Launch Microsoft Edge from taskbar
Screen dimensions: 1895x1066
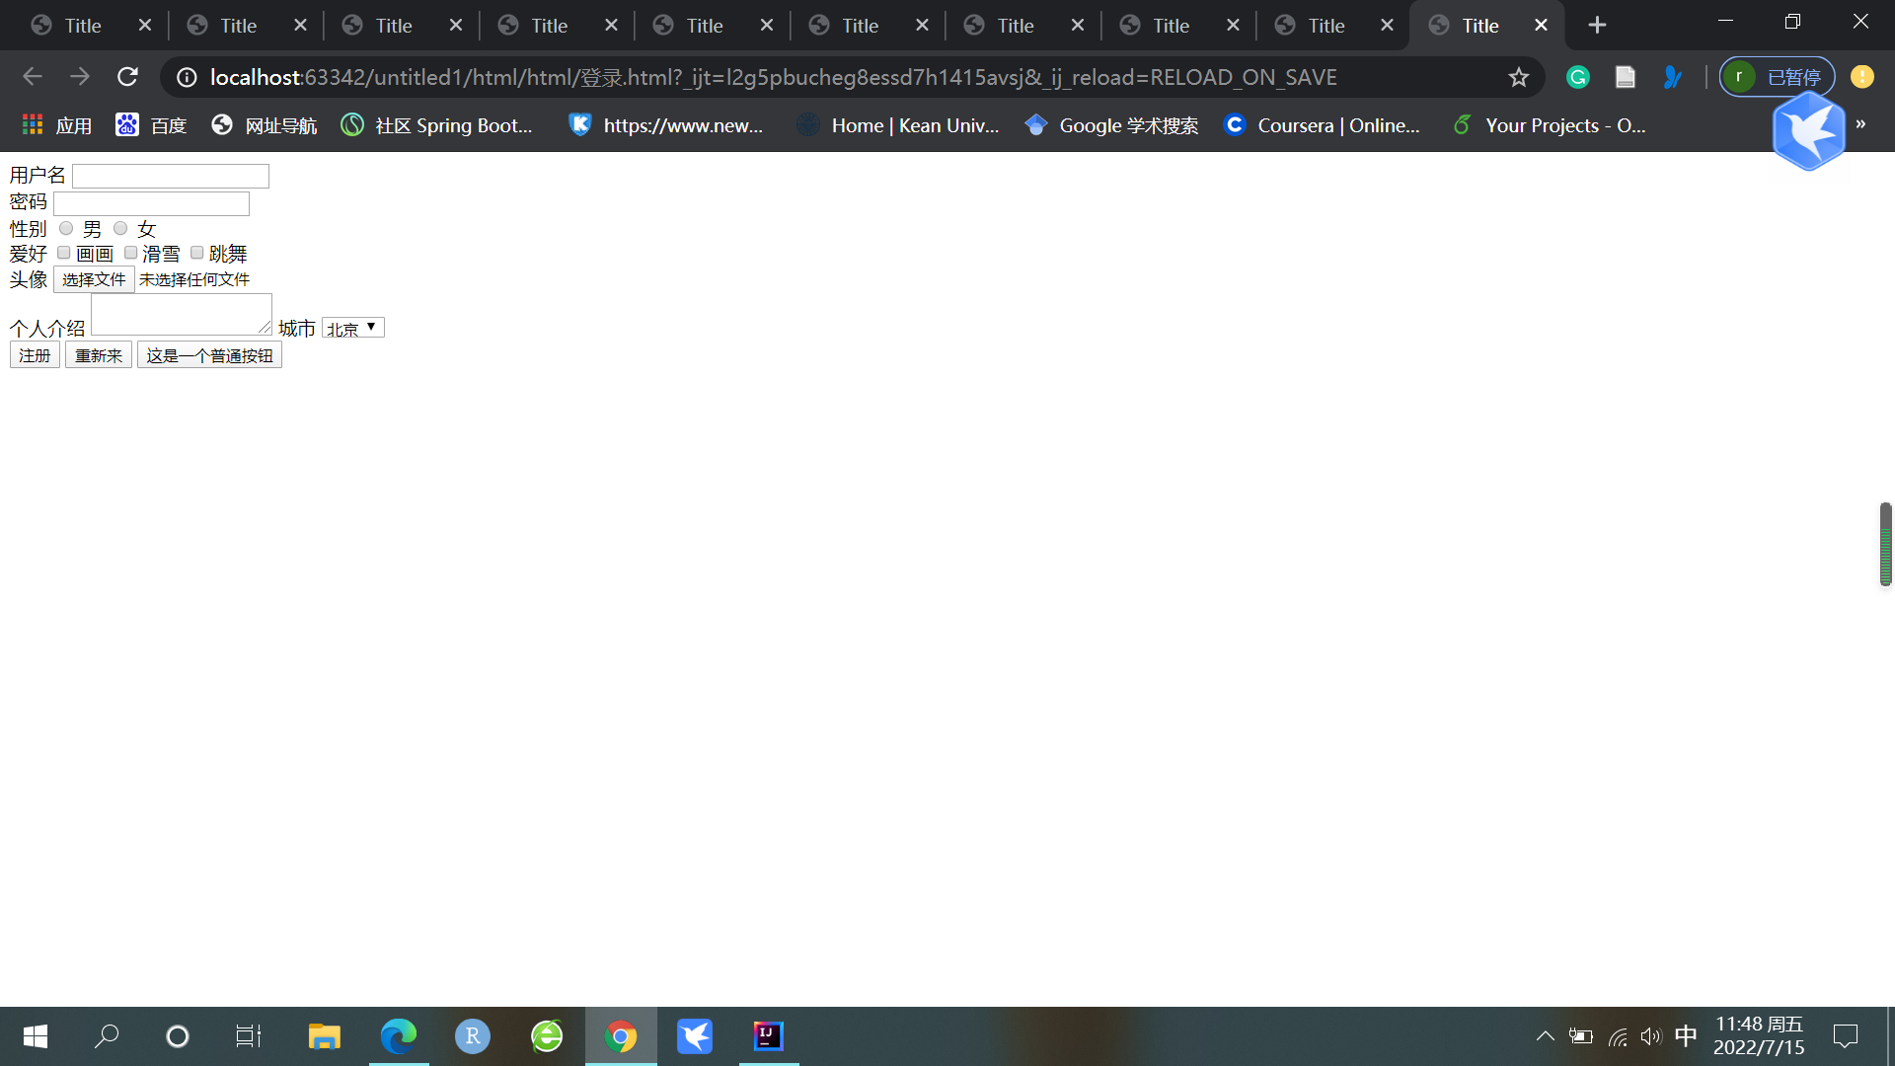tap(399, 1036)
